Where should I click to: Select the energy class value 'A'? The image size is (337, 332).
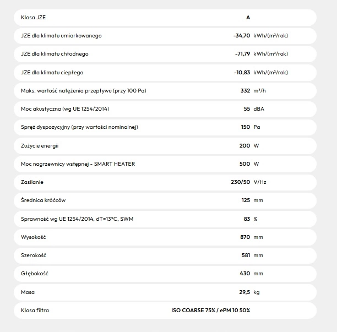click(x=248, y=18)
